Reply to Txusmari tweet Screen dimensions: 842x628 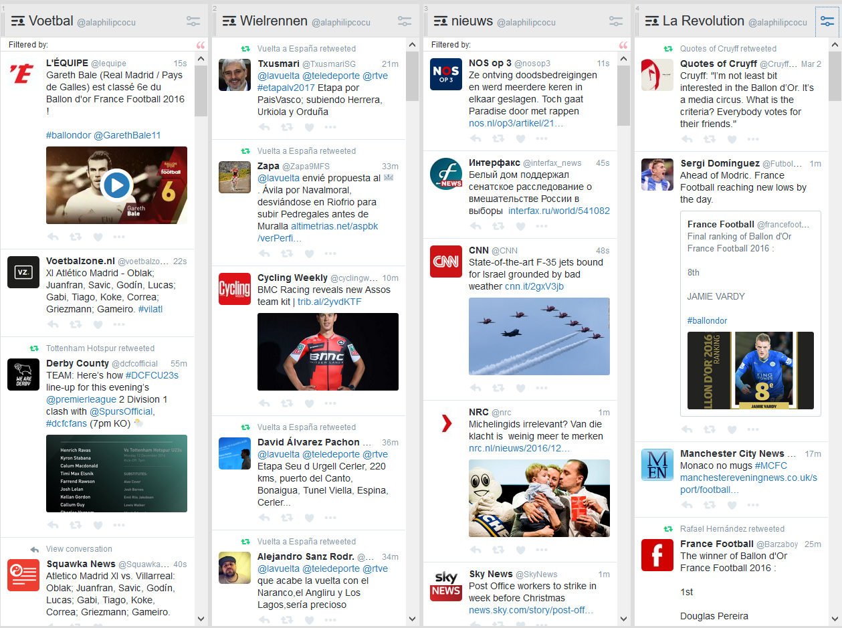click(264, 127)
